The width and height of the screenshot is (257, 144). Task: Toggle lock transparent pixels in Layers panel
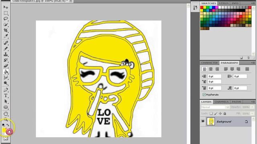click(211, 113)
